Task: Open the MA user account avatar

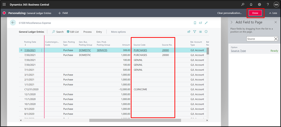Action: pos(276,5)
